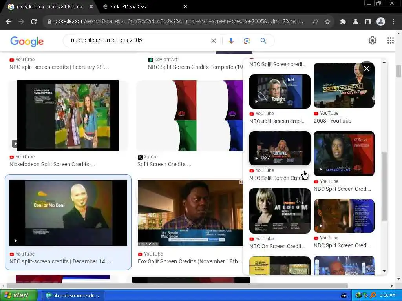This screenshot has width=402, height=301.
Task: Go forward using the browser forward arrow
Action: [21, 22]
